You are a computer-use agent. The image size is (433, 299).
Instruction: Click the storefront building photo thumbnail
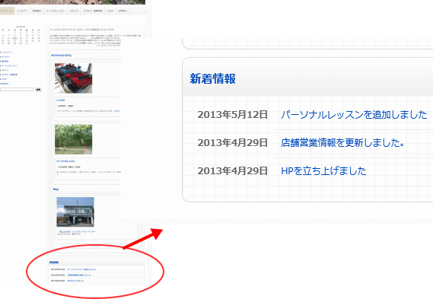75,212
